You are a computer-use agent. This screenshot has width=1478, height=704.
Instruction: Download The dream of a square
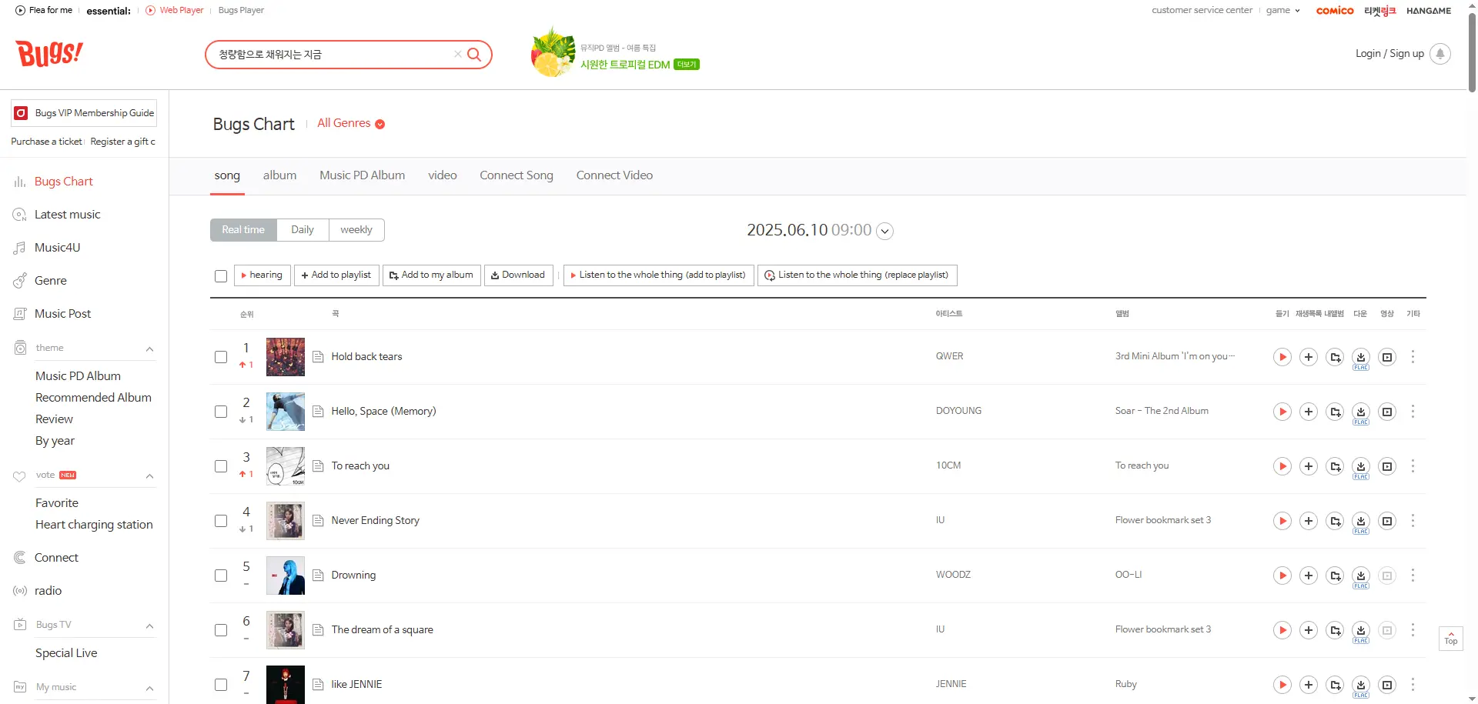(1361, 630)
